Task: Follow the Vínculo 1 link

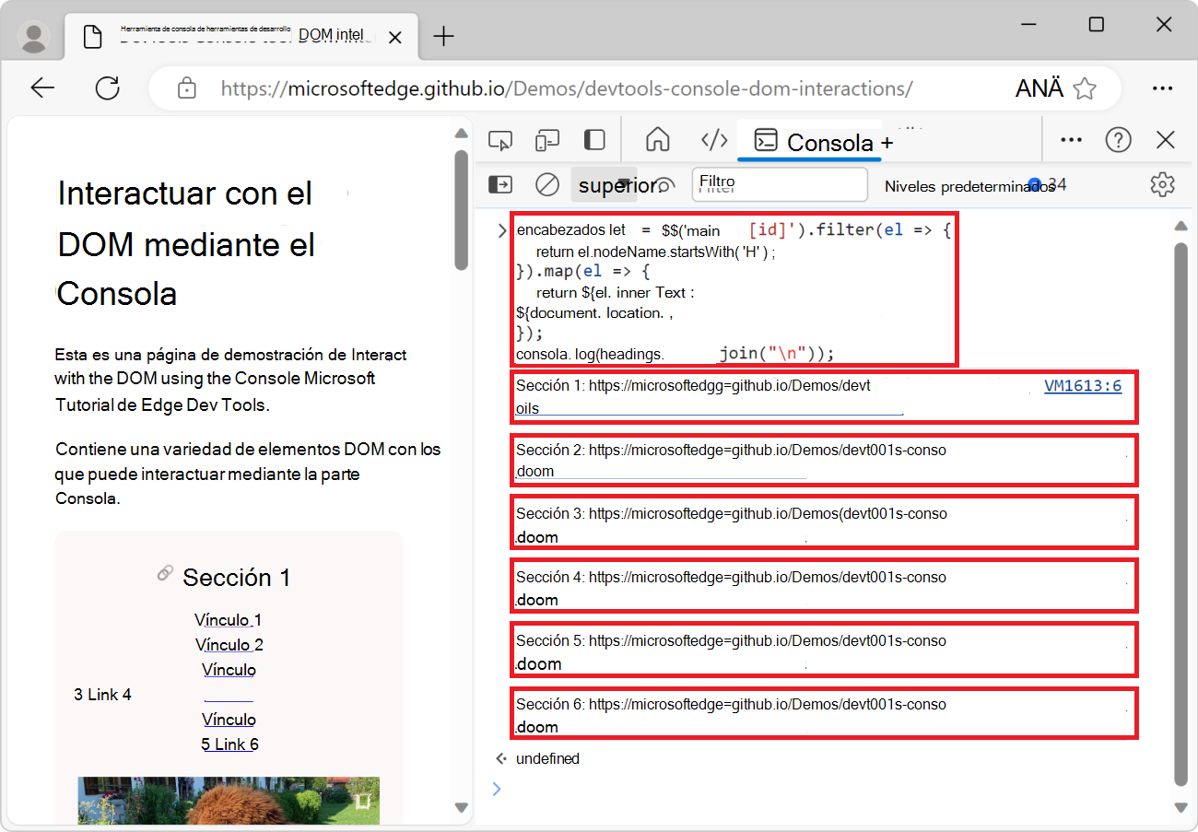Action: (x=228, y=619)
